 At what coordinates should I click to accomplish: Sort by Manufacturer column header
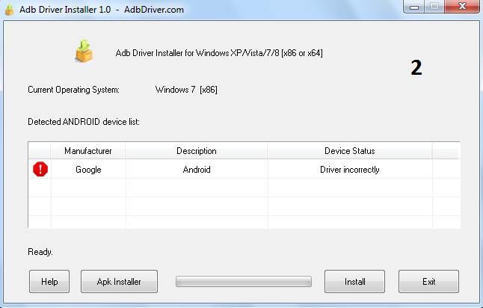(x=88, y=151)
